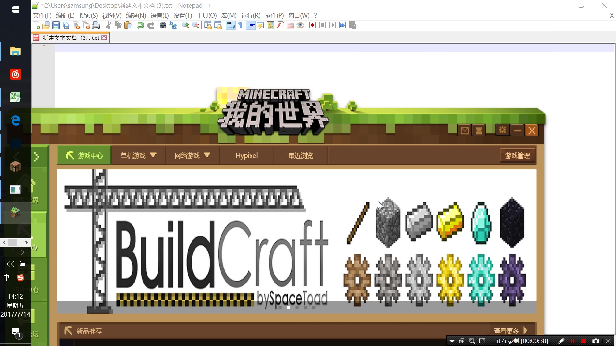The height and width of the screenshot is (346, 616).
Task: Open File Explorer from the taskbar
Action: click(x=15, y=51)
